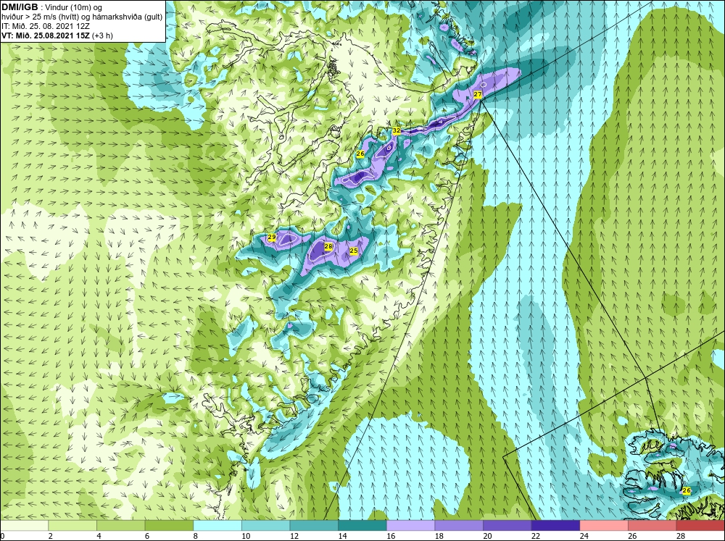Screen dimensions: 725x541
Task: Select the legend scale value 12
Action: coord(294,536)
